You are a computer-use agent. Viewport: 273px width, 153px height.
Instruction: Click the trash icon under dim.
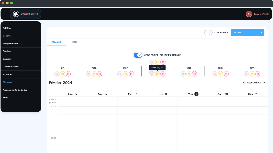coord(258,74)
